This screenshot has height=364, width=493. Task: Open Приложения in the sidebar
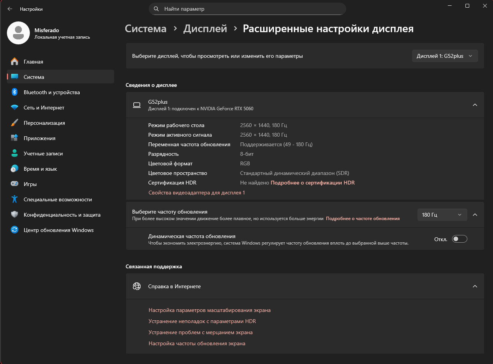[39, 138]
